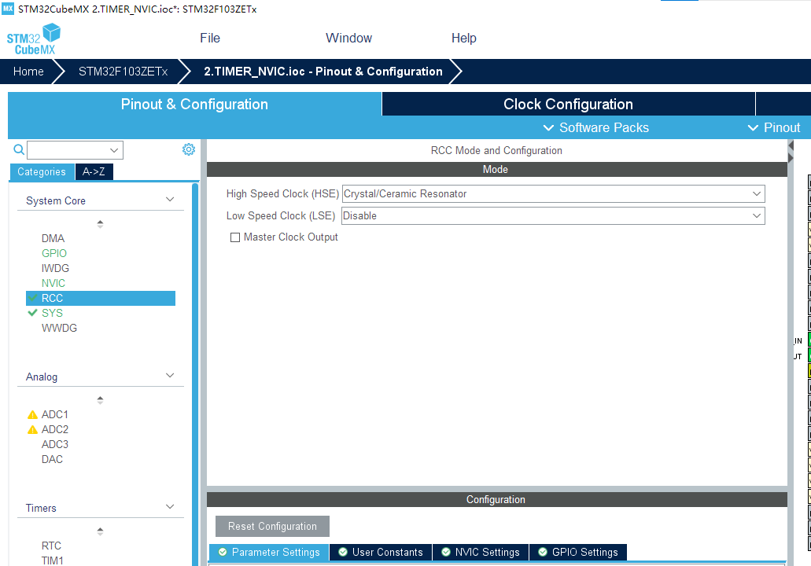Select TIM1 in the Timers list
Image resolution: width=811 pixels, height=566 pixels.
click(x=52, y=560)
